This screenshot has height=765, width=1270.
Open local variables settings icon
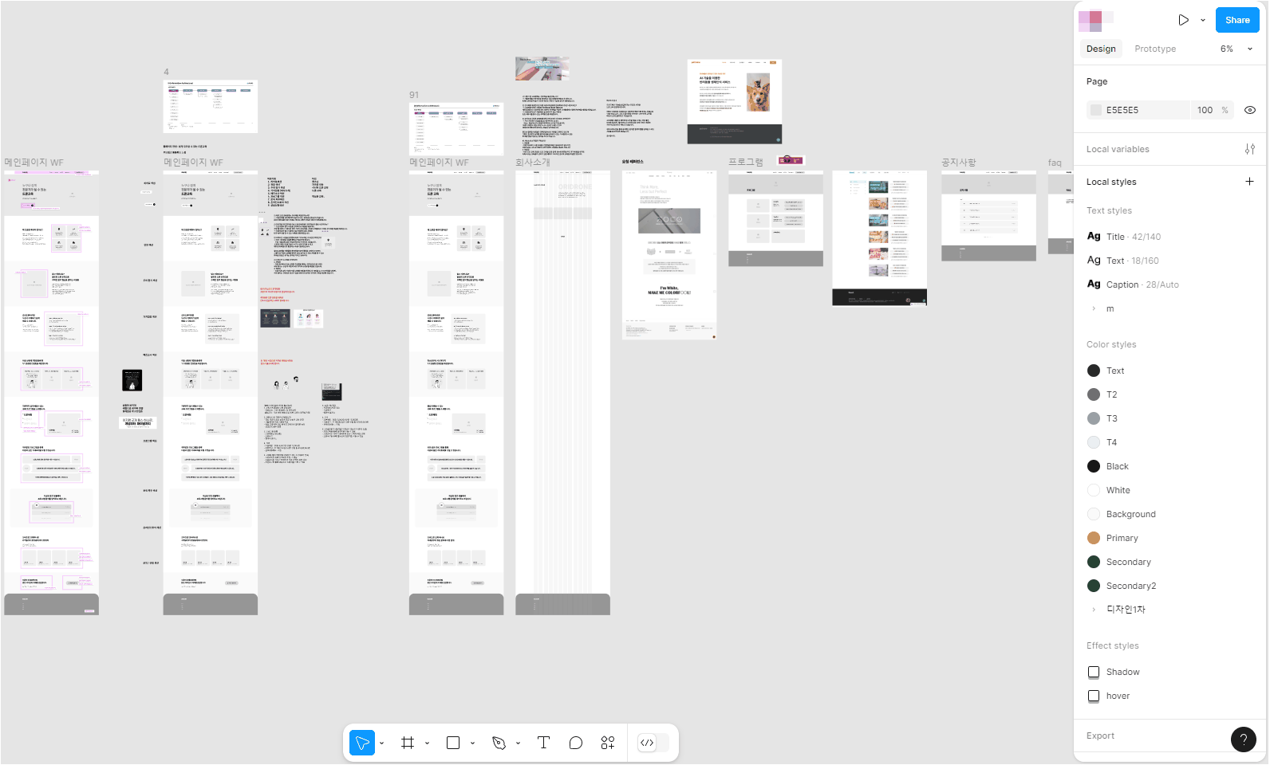coord(1249,149)
